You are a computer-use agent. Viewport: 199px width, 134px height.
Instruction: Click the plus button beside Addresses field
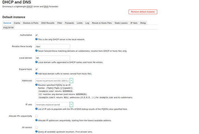pyautogui.click(x=71, y=81)
